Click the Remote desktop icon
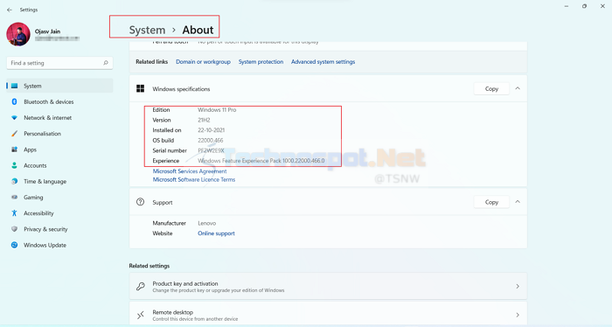Image resolution: width=612 pixels, height=327 pixels. (x=141, y=315)
